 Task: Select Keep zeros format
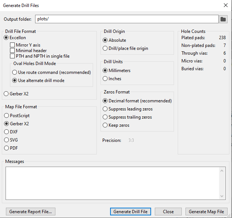(116, 125)
